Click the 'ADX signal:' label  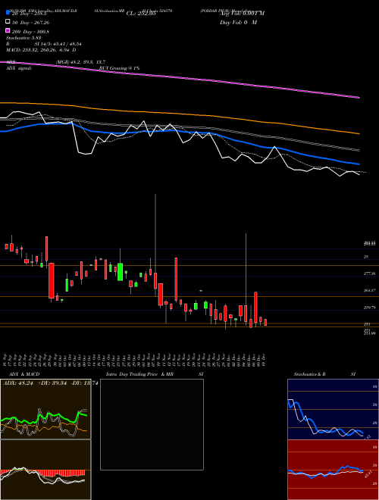click(x=19, y=68)
